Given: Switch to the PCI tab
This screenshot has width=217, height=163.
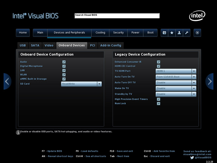Looking at the screenshot, I should [93, 46].
